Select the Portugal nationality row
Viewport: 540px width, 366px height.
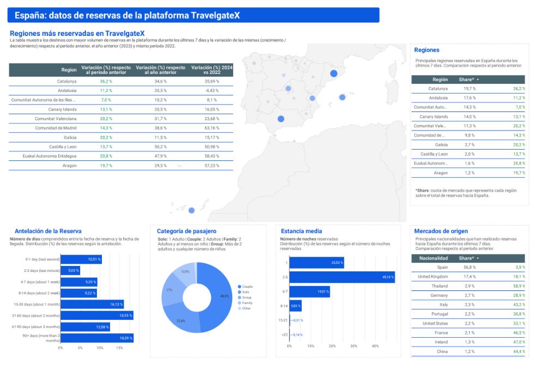pos(468,314)
